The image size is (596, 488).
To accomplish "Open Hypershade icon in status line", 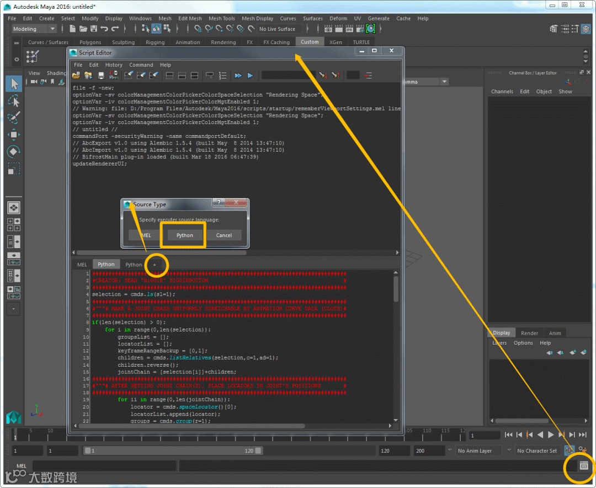I will tap(371, 29).
